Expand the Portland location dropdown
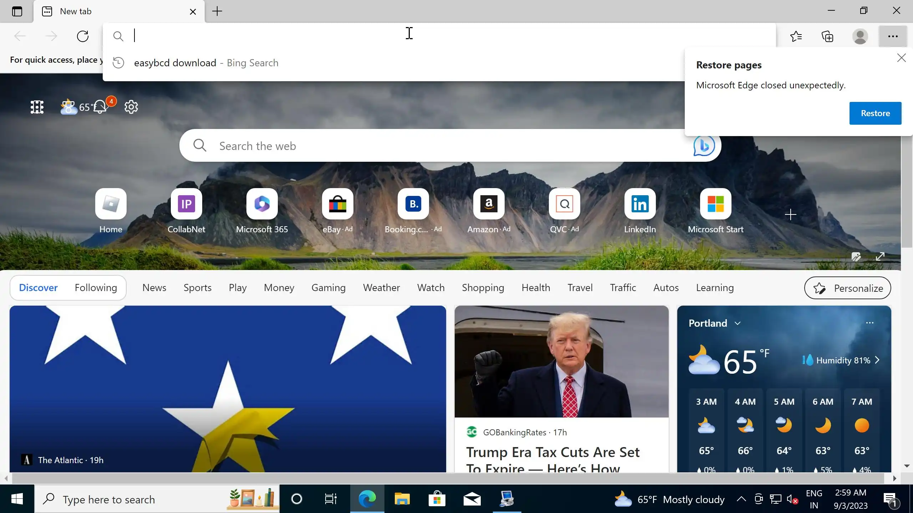 [738, 323]
